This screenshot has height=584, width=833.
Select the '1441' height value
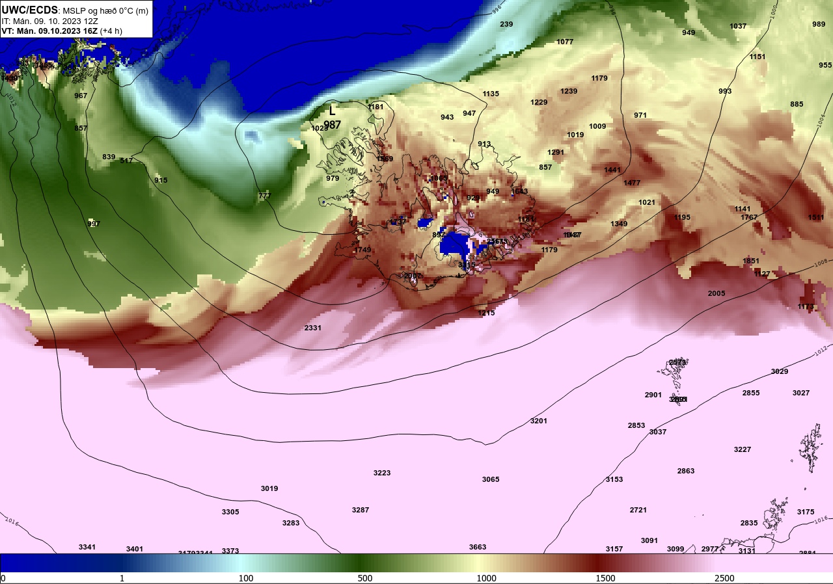tap(612, 170)
